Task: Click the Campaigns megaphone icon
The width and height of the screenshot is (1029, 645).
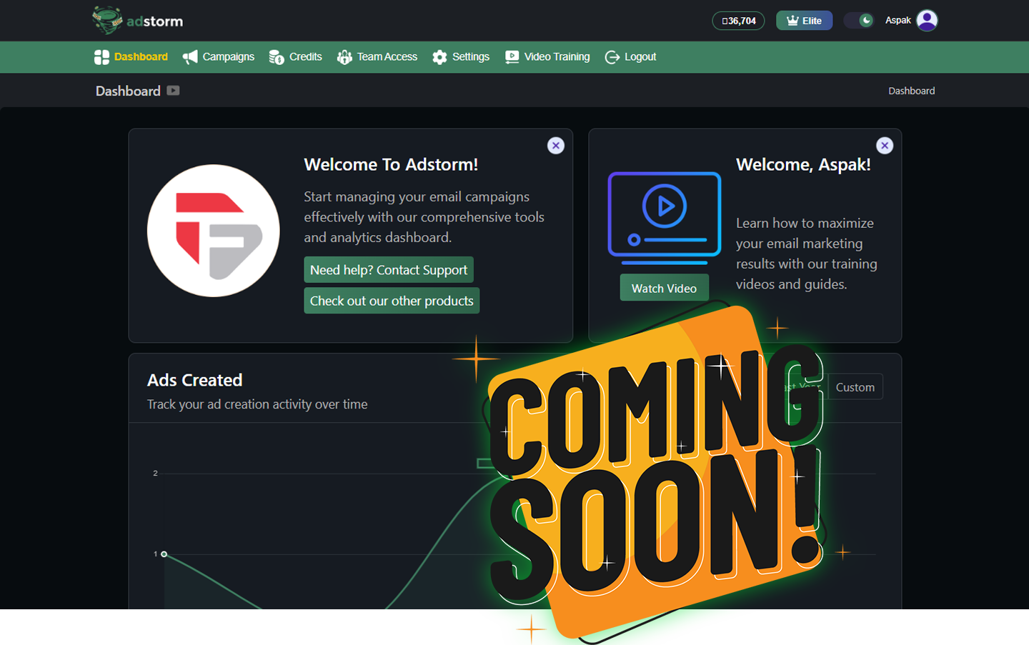Action: point(190,57)
